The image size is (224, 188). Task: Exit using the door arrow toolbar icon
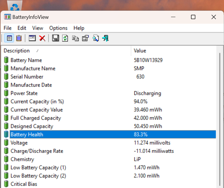pos(106,38)
